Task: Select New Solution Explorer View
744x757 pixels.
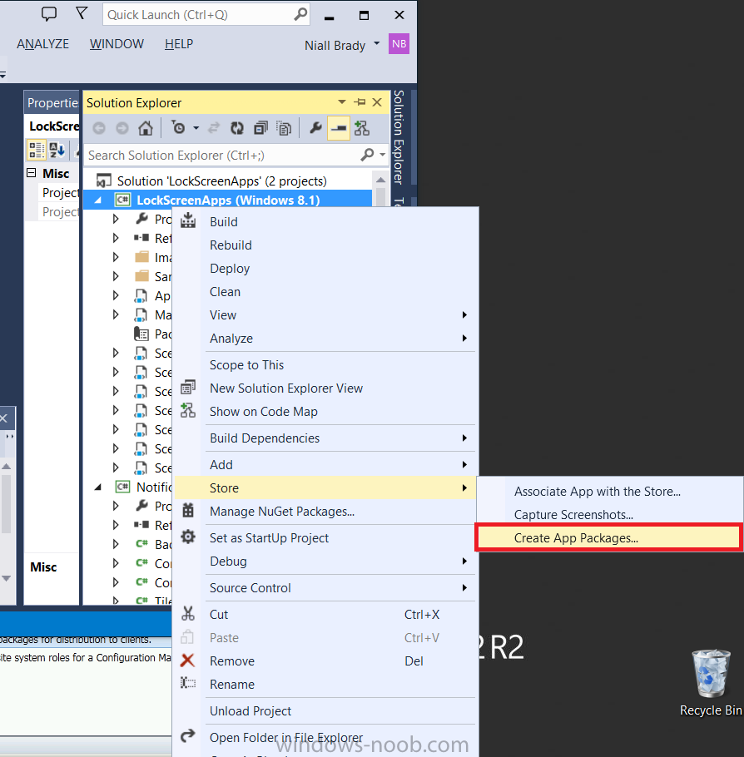Action: (325, 388)
